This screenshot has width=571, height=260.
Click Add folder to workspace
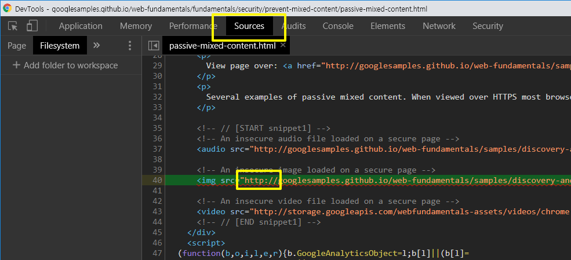[x=66, y=65]
